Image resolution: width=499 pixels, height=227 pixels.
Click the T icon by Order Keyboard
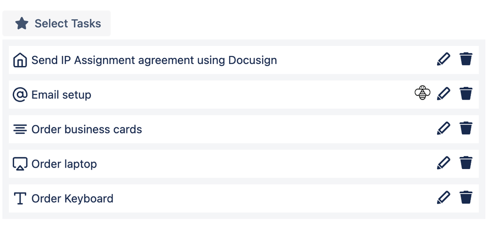pos(20,198)
